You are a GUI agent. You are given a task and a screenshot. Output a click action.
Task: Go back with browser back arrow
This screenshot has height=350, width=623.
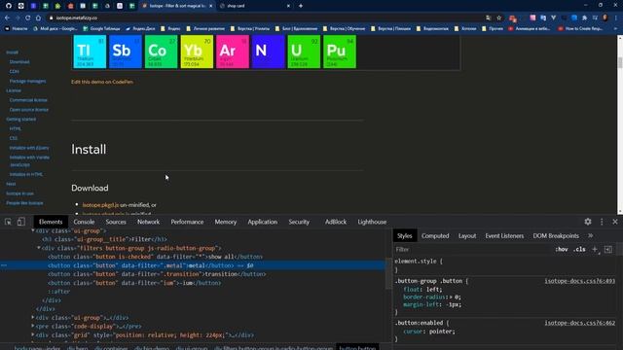click(7, 17)
